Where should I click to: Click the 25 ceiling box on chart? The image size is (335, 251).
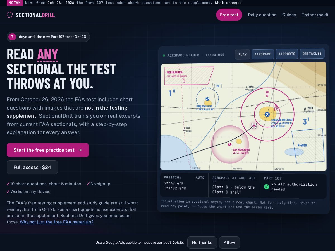tap(218, 86)
